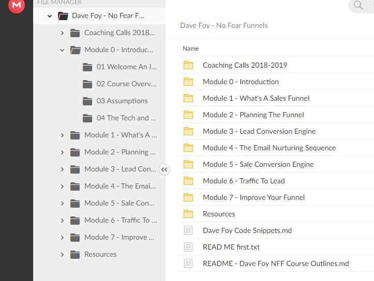374x281 pixels.
Task: Expand Module 3 - Lead Con... tree arrow
Action: [62, 169]
